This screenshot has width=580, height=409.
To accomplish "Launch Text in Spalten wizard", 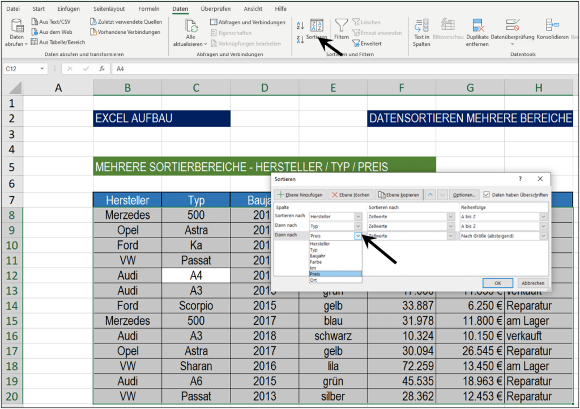I will pyautogui.click(x=421, y=32).
